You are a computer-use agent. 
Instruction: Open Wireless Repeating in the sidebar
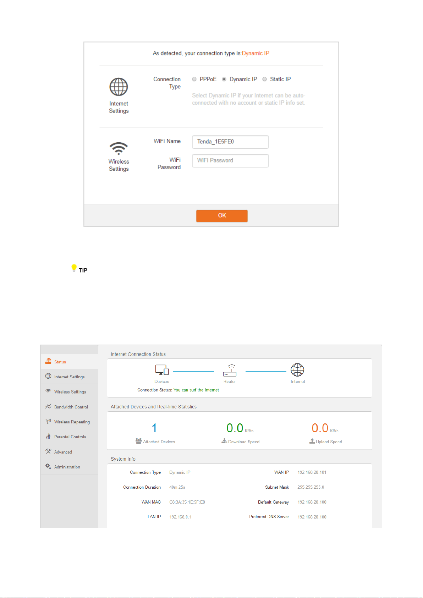point(69,422)
